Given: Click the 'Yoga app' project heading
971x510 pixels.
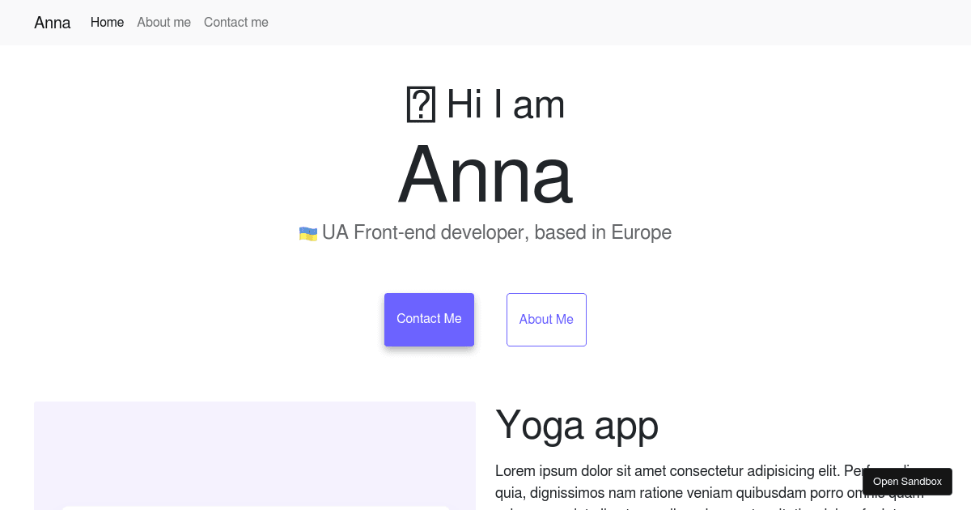Looking at the screenshot, I should pos(577,425).
